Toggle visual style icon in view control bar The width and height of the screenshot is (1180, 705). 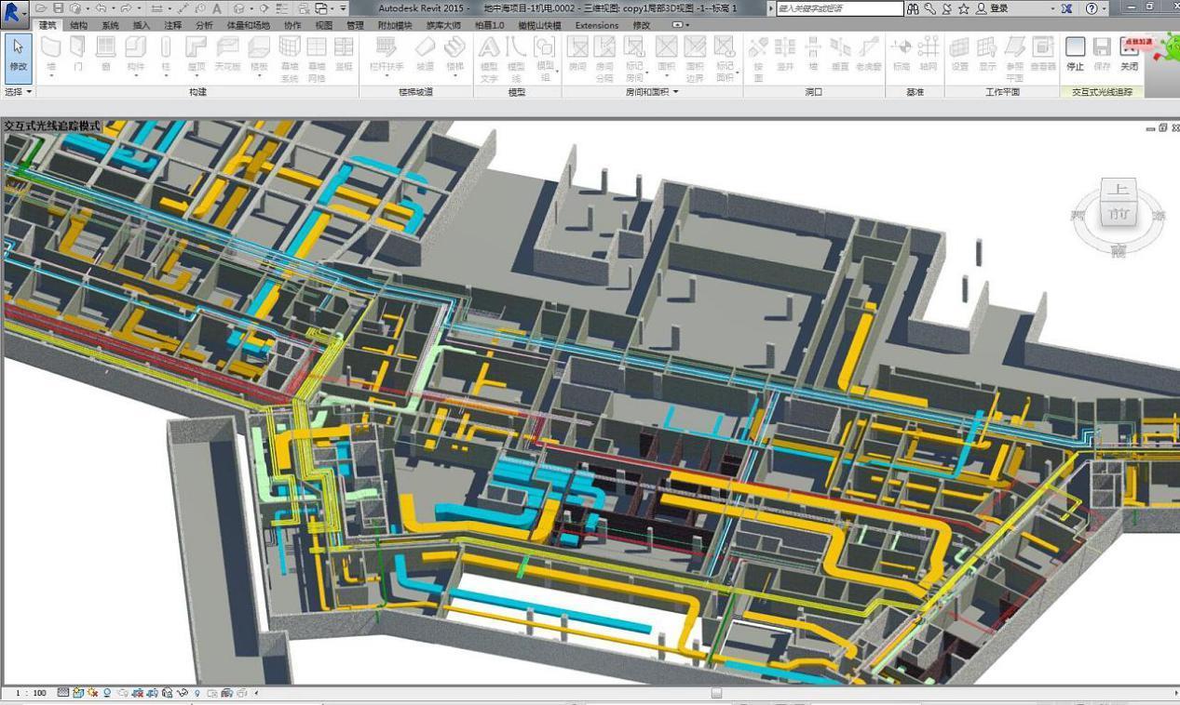coord(78,693)
